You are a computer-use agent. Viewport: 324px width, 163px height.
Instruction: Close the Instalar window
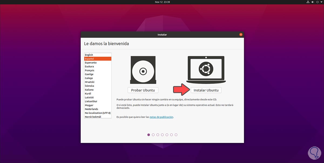[x=241, y=34]
